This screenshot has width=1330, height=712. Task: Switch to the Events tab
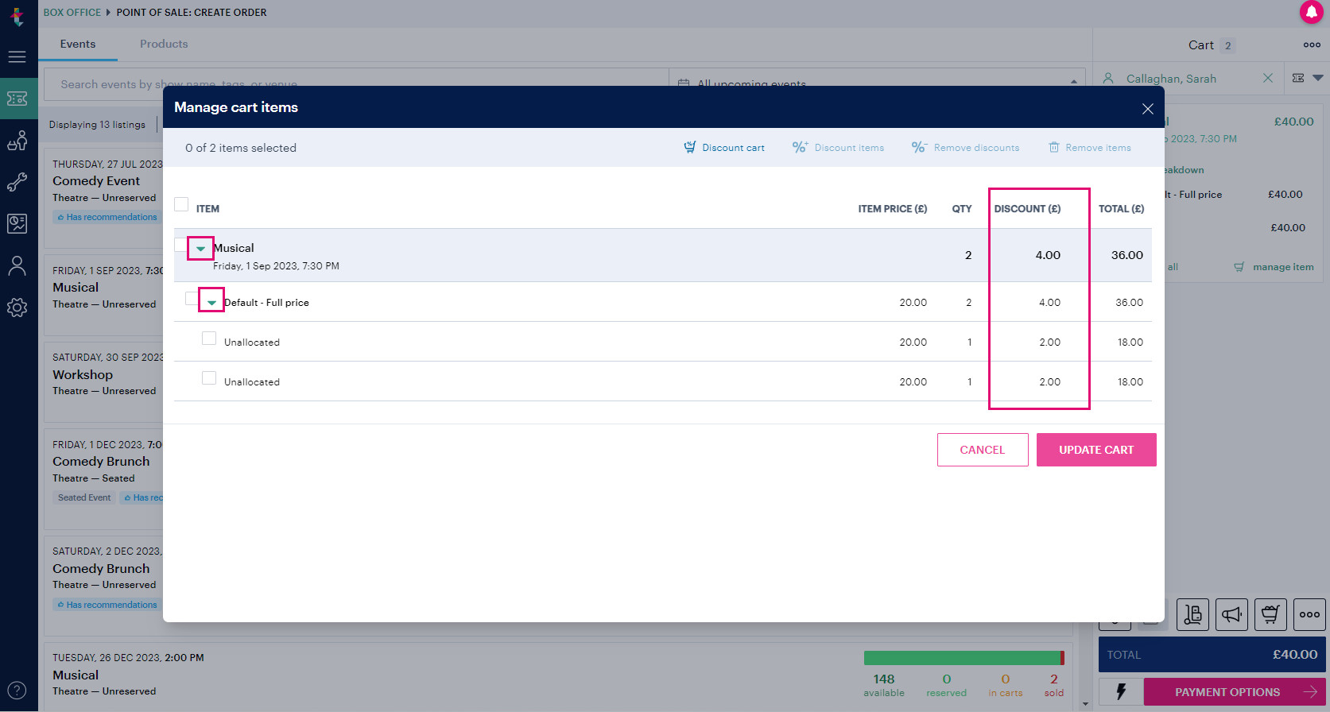(x=78, y=44)
